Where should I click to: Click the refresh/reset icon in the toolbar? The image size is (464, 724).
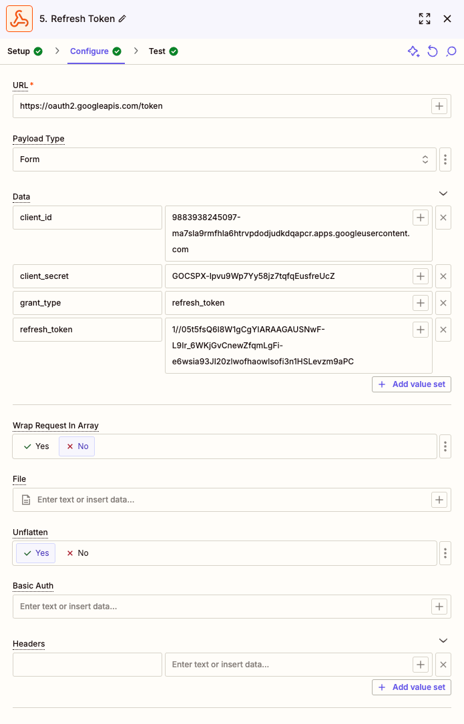432,51
